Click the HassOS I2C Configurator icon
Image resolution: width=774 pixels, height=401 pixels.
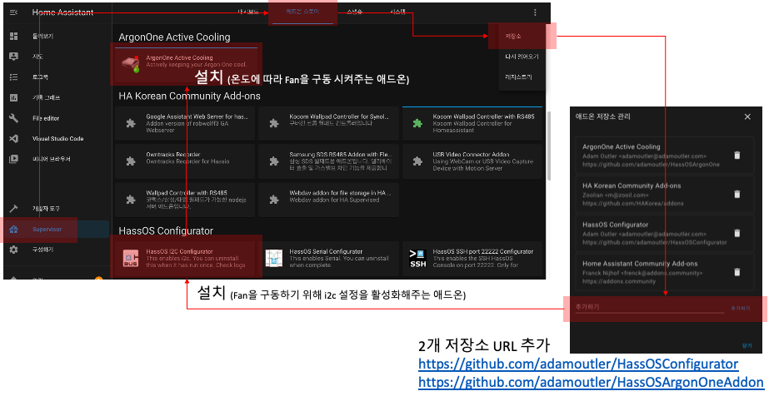click(131, 258)
